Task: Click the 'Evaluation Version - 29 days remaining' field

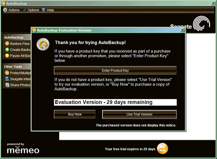Action: click(x=115, y=102)
